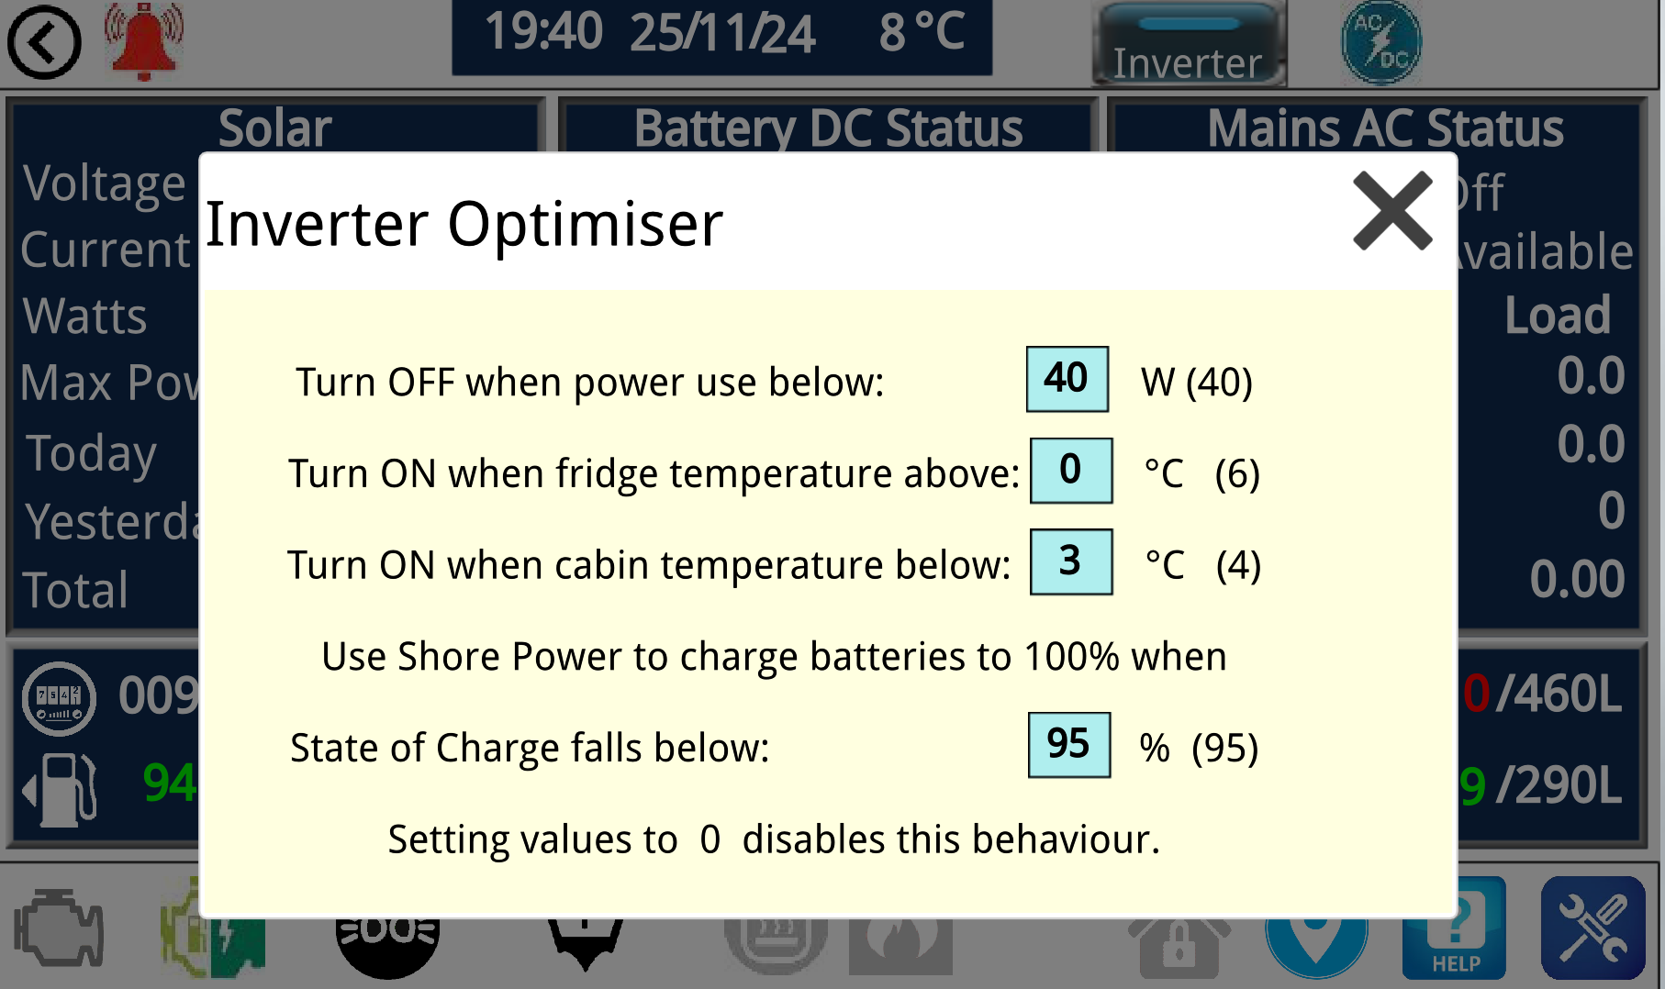The height and width of the screenshot is (989, 1665).
Task: Open the red alarm bell alerts
Action: [143, 40]
